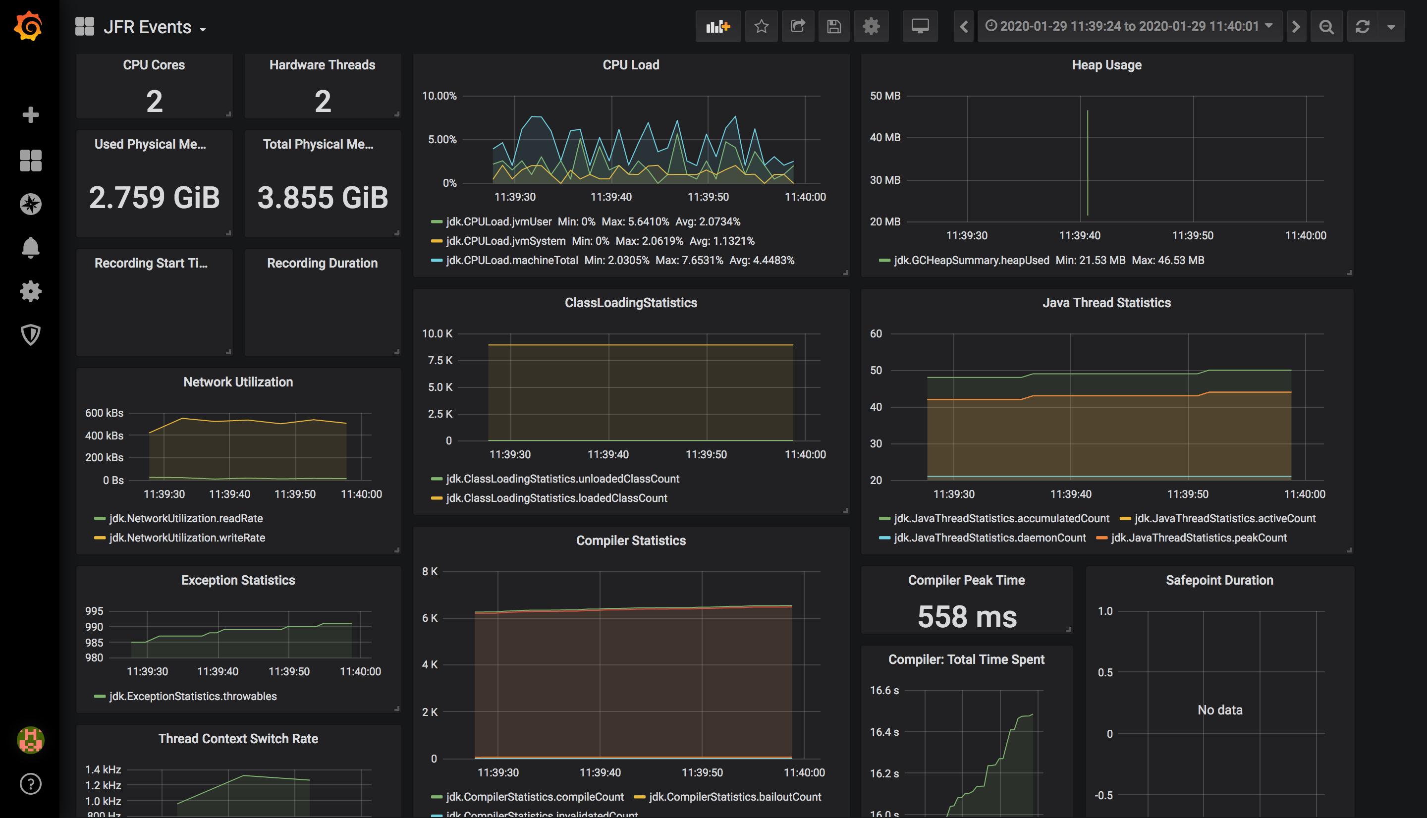Toggle the ExceptionStatistics.throwables series

tap(193, 696)
